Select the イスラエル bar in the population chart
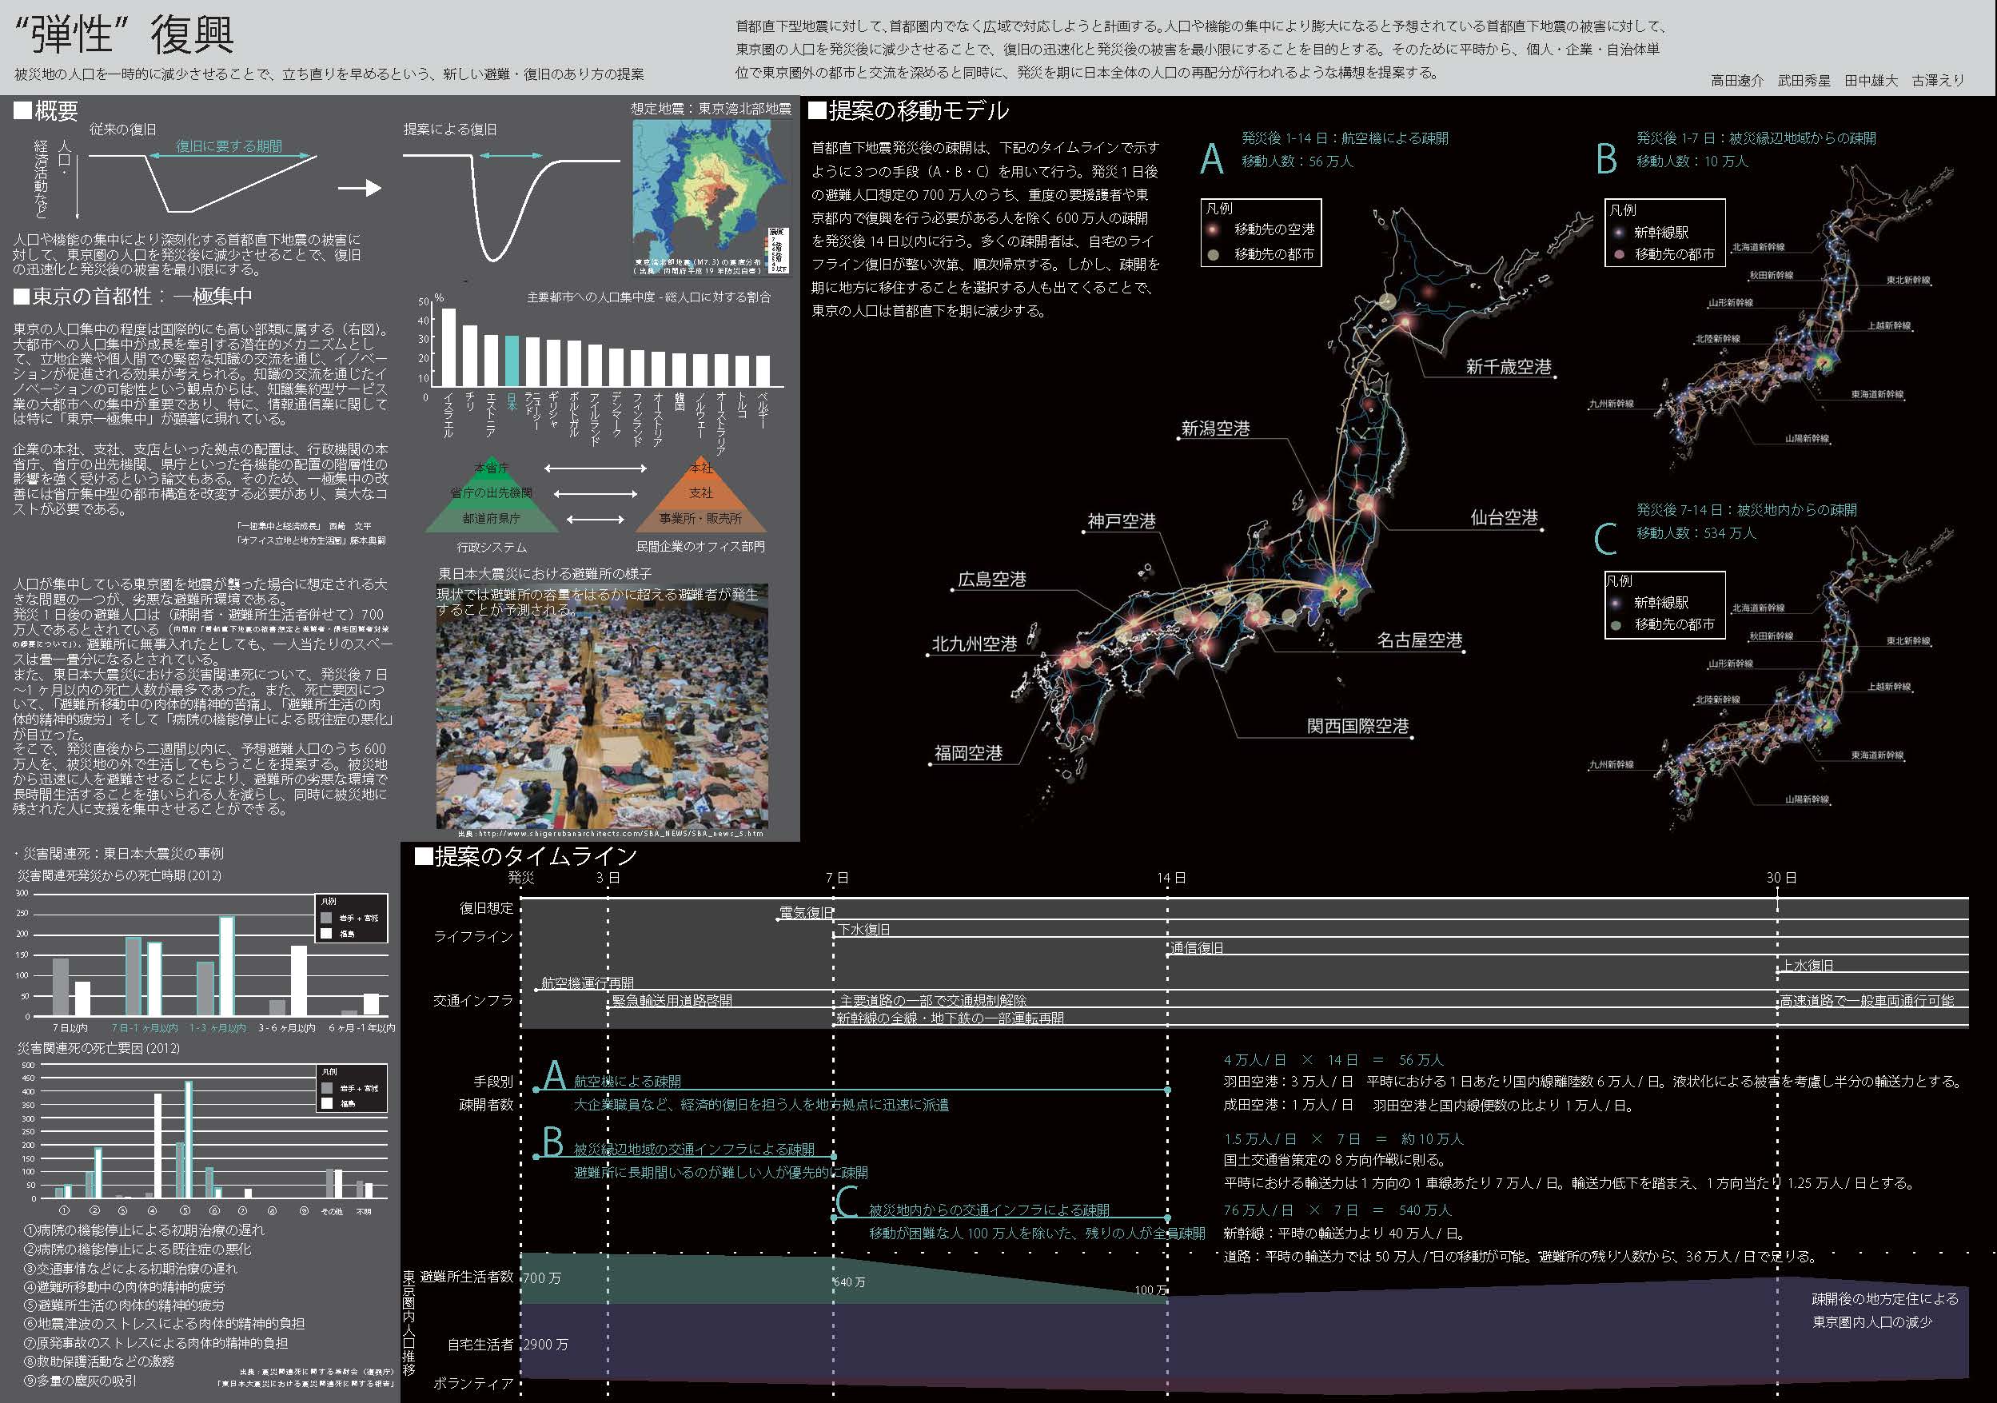The height and width of the screenshot is (1403, 1997). click(x=448, y=348)
